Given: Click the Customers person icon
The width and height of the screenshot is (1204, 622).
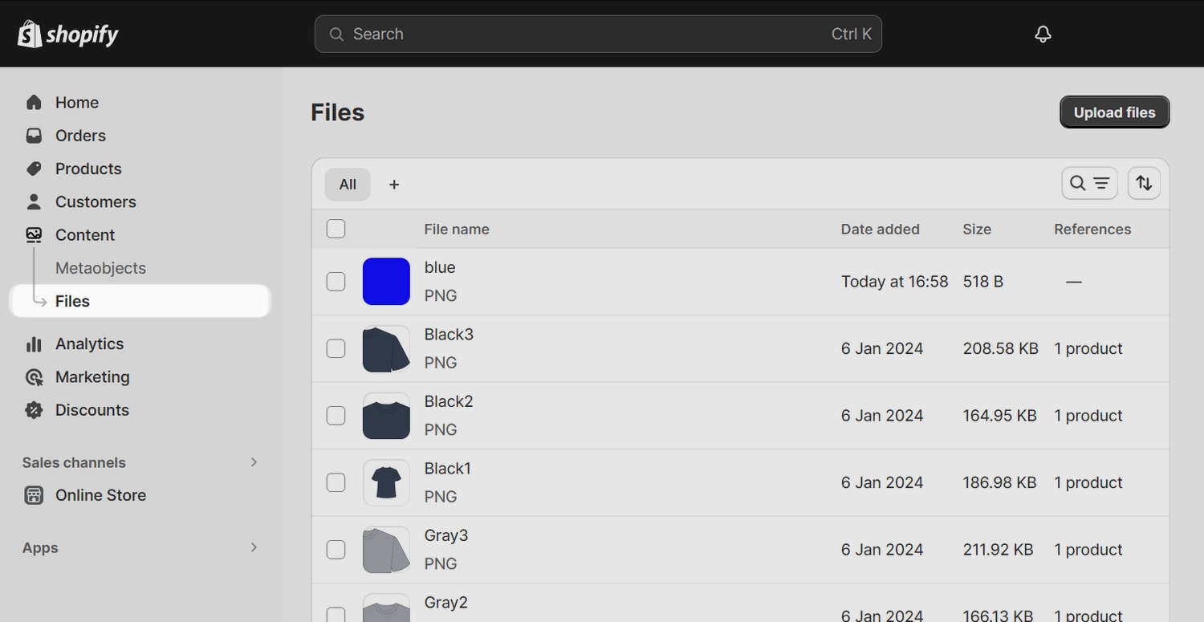Looking at the screenshot, I should click(x=34, y=201).
